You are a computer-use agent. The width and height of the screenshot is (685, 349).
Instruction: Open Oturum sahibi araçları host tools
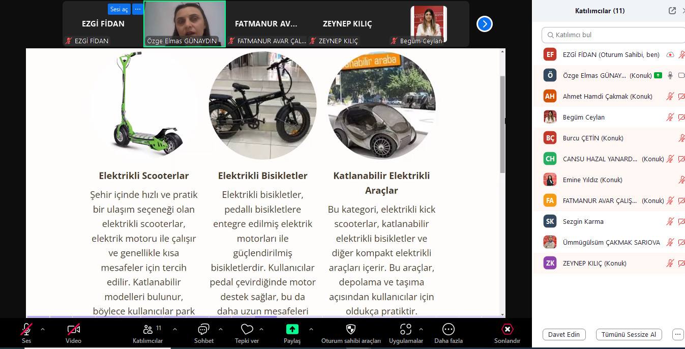(x=351, y=330)
